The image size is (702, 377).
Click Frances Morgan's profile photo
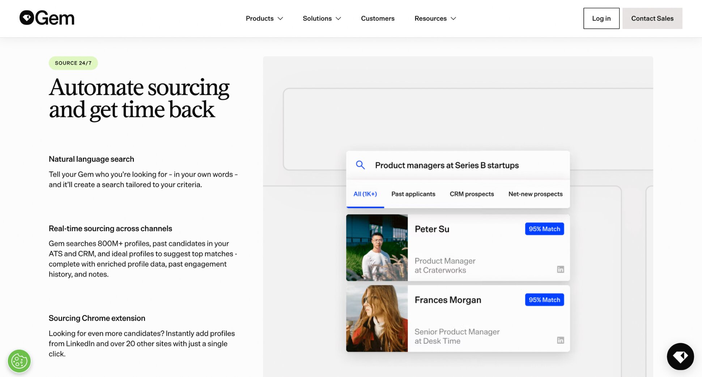tap(377, 318)
